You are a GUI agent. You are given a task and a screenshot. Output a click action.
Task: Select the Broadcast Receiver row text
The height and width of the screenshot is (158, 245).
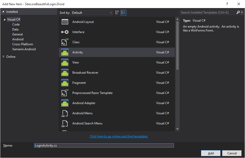[x=85, y=73]
